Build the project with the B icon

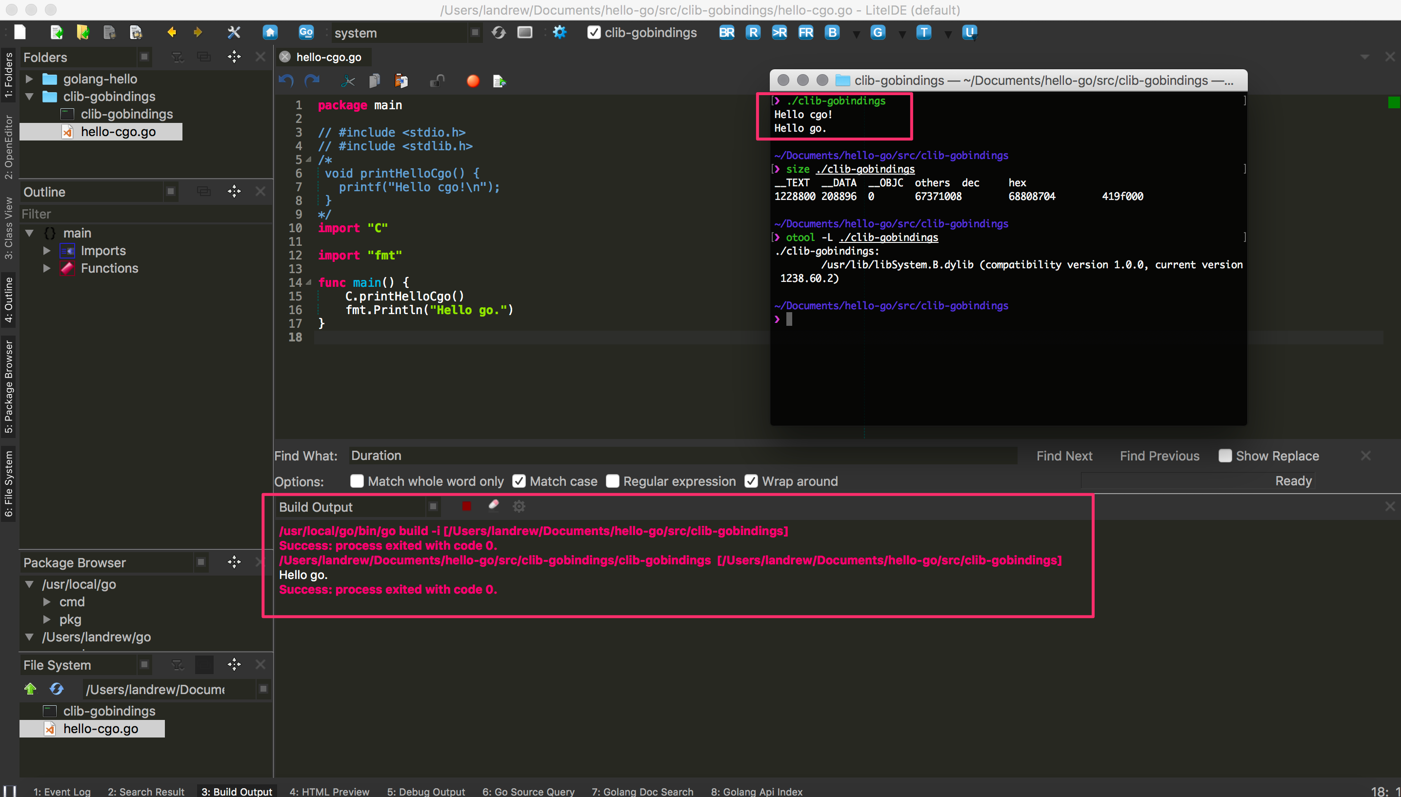click(831, 32)
